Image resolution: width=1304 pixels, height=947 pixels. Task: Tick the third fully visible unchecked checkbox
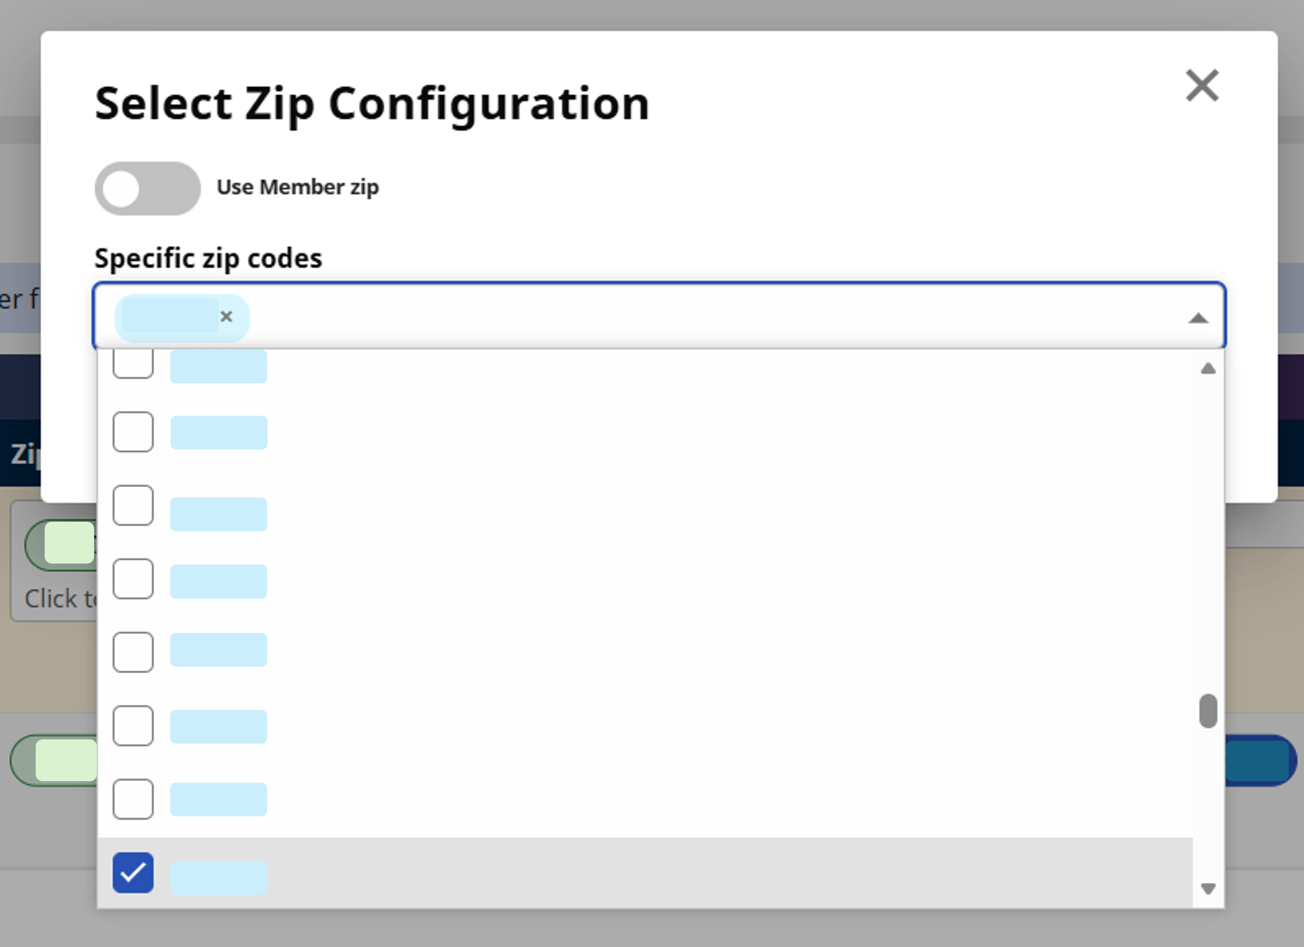coord(133,579)
